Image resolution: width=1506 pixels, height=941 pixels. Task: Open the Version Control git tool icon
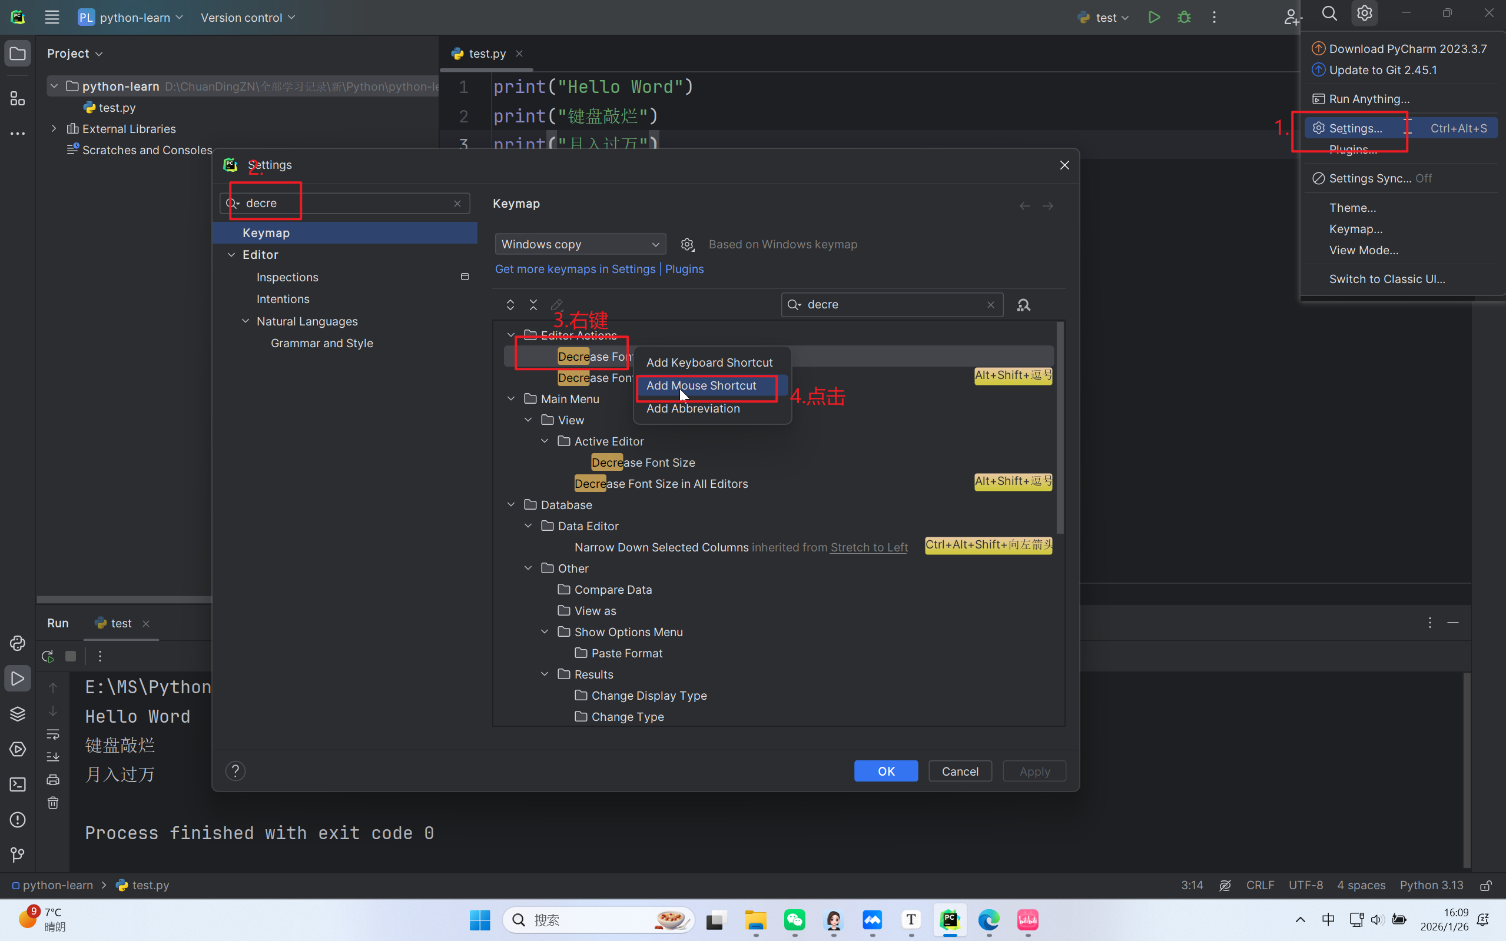pos(18,855)
